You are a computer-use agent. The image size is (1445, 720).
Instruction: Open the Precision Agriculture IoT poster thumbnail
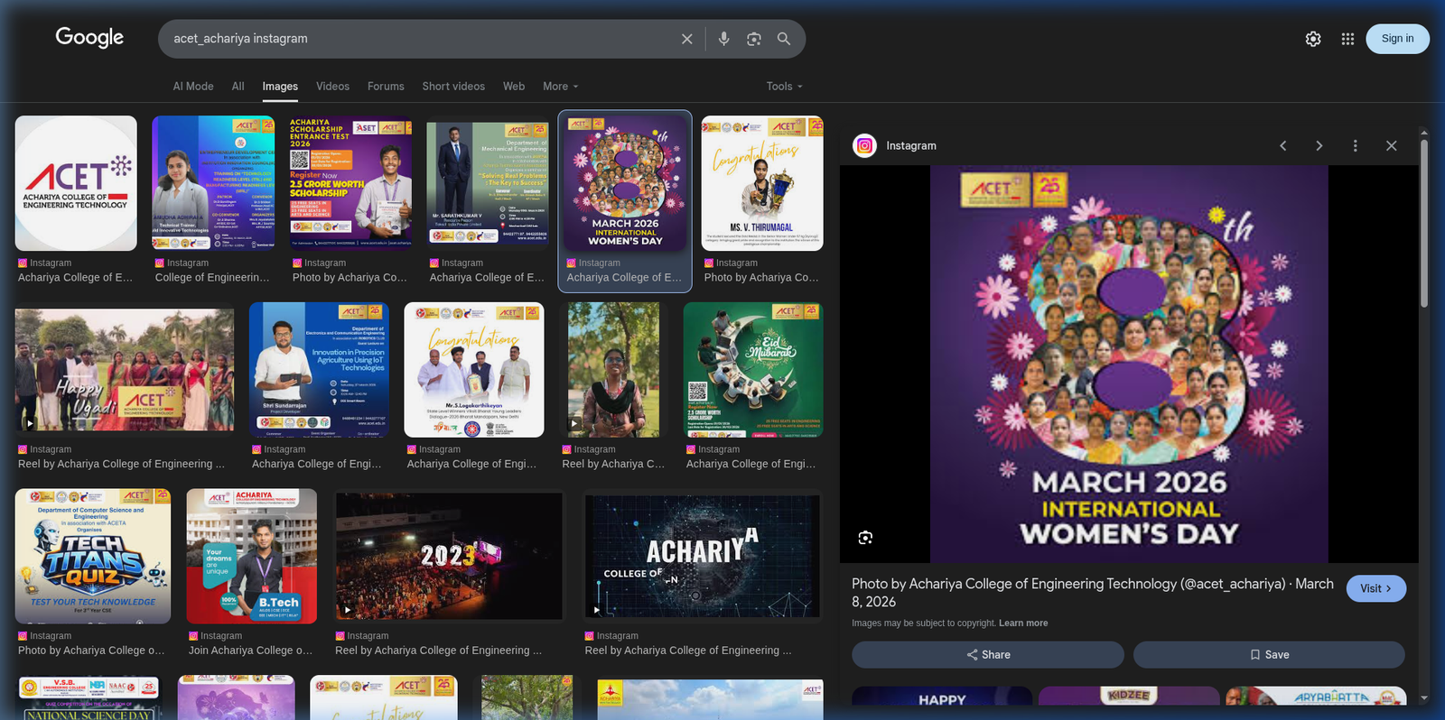point(320,370)
